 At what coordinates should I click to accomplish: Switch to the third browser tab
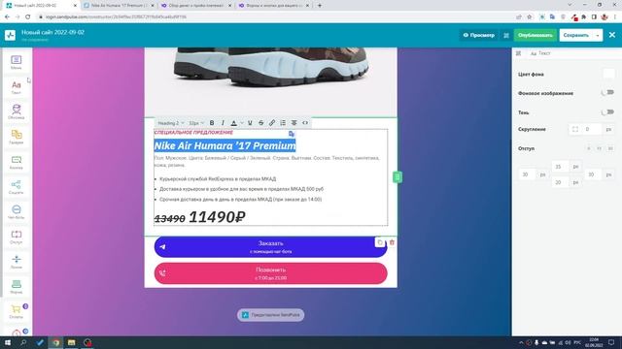(x=196, y=6)
